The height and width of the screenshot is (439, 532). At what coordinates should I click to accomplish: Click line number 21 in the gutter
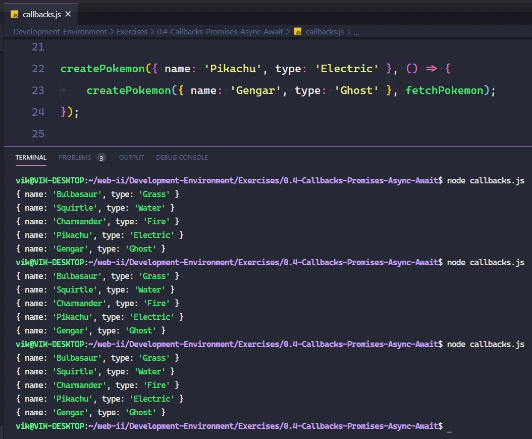coord(38,47)
